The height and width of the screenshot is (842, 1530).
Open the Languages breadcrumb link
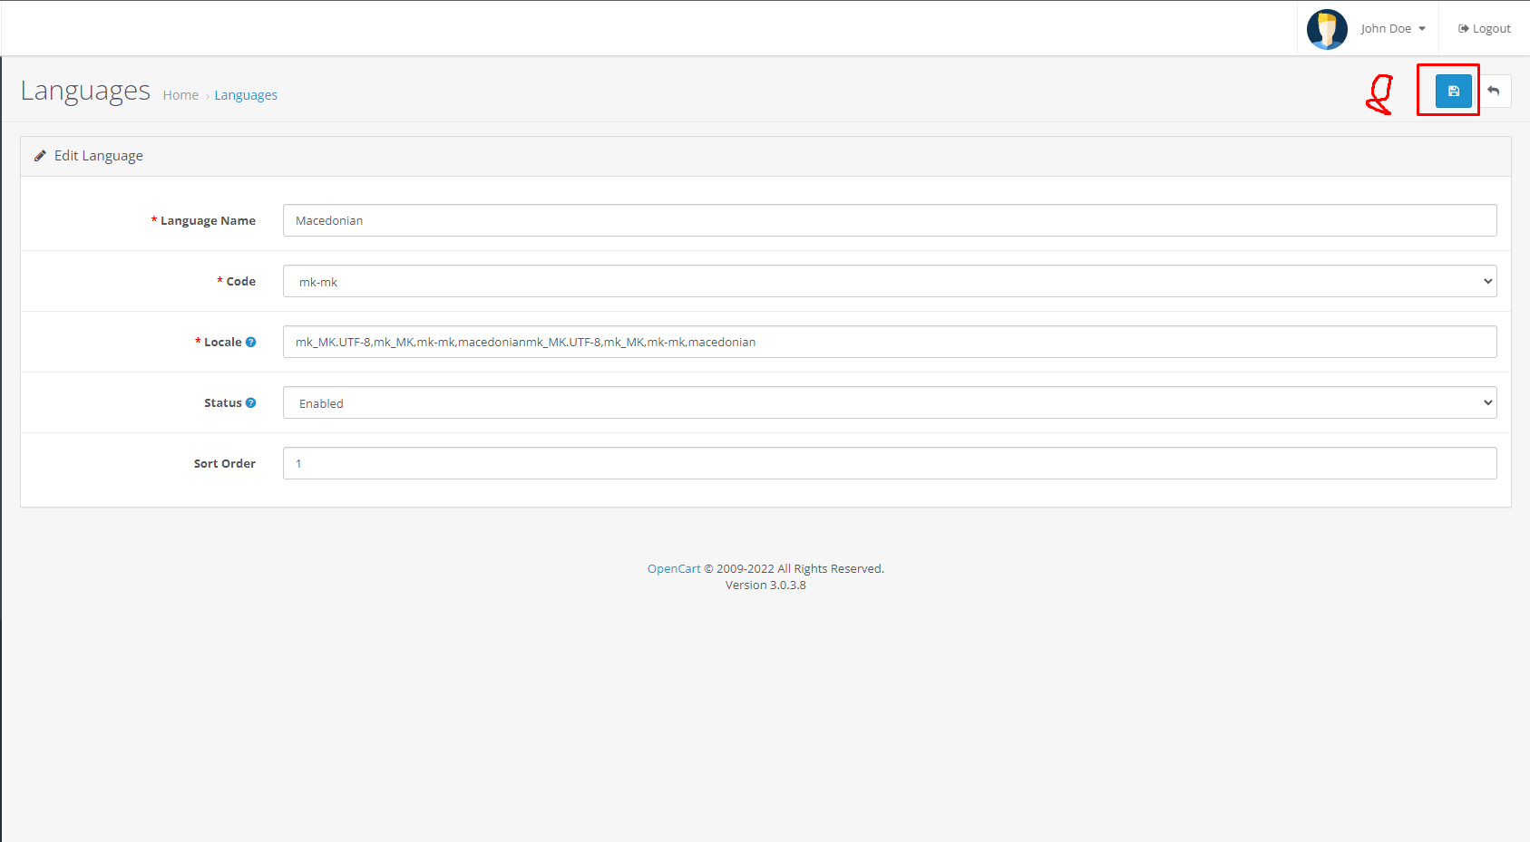click(246, 94)
